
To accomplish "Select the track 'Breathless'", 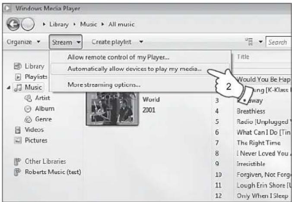I will click(x=251, y=111).
